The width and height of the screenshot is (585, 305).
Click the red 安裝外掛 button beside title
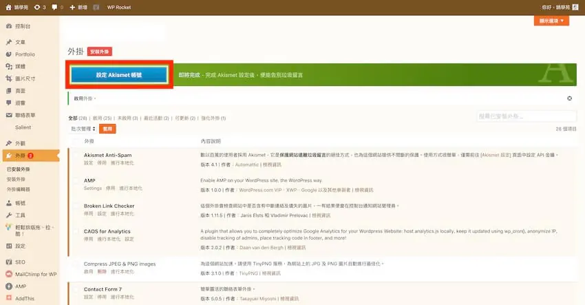pos(100,52)
